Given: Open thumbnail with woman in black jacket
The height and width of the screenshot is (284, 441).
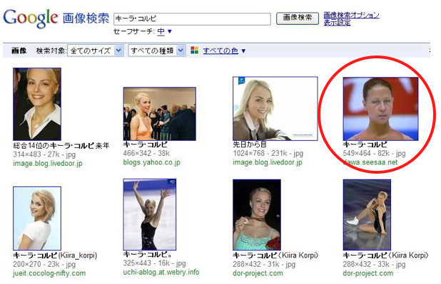Looking at the screenshot, I should tap(37, 104).
